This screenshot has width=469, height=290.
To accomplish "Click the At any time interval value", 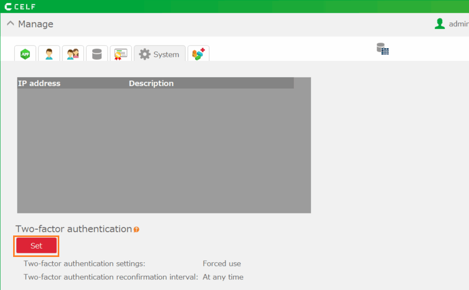I will (223, 277).
